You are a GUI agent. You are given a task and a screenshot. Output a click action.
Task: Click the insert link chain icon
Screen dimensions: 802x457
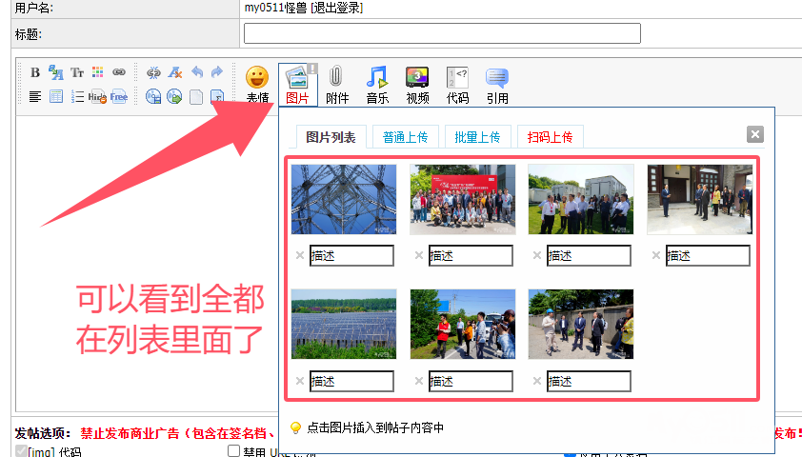click(x=119, y=72)
